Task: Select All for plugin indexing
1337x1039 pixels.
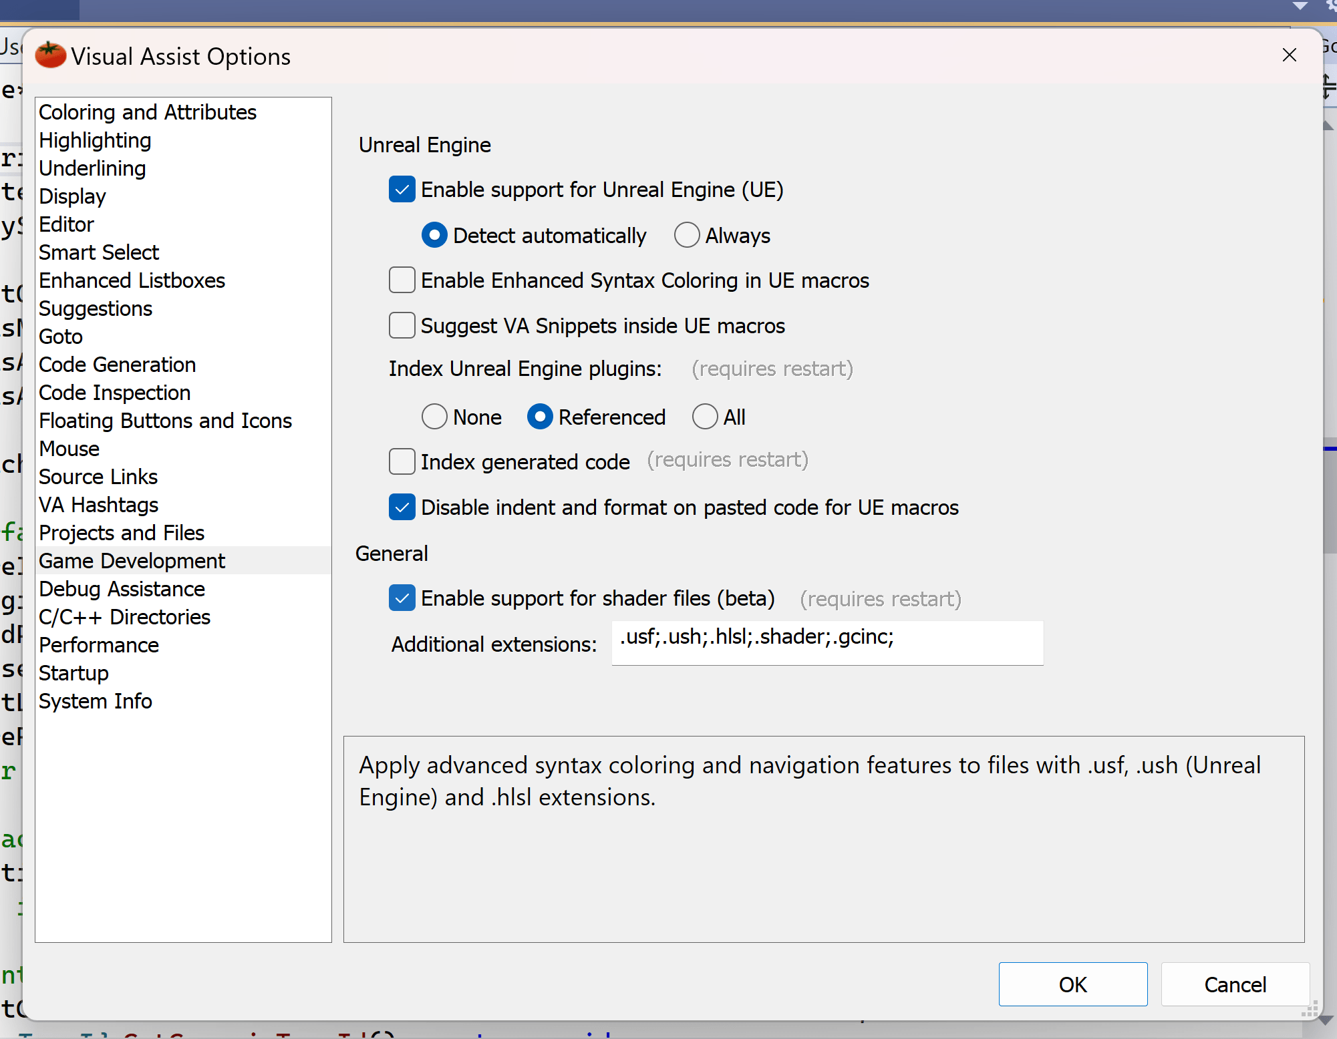Action: click(704, 417)
